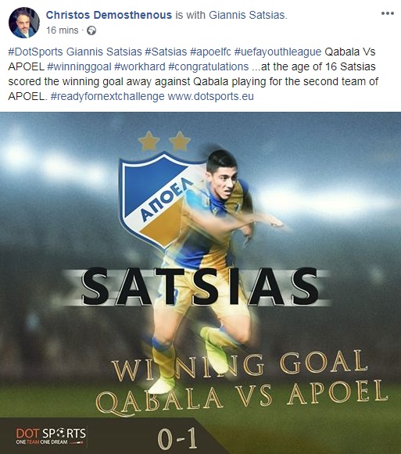
Task: Click the 0-1 score in photo
Action: pos(177,438)
